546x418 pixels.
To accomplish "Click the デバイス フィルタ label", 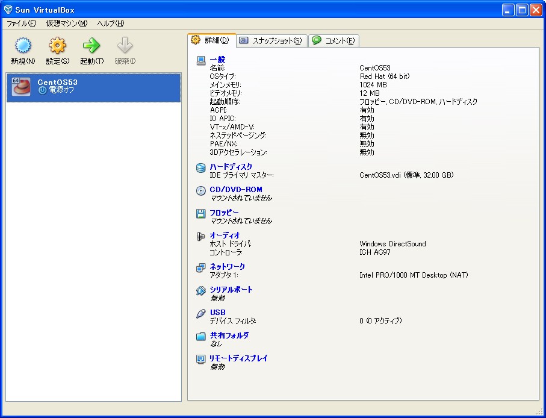I will point(233,321).
